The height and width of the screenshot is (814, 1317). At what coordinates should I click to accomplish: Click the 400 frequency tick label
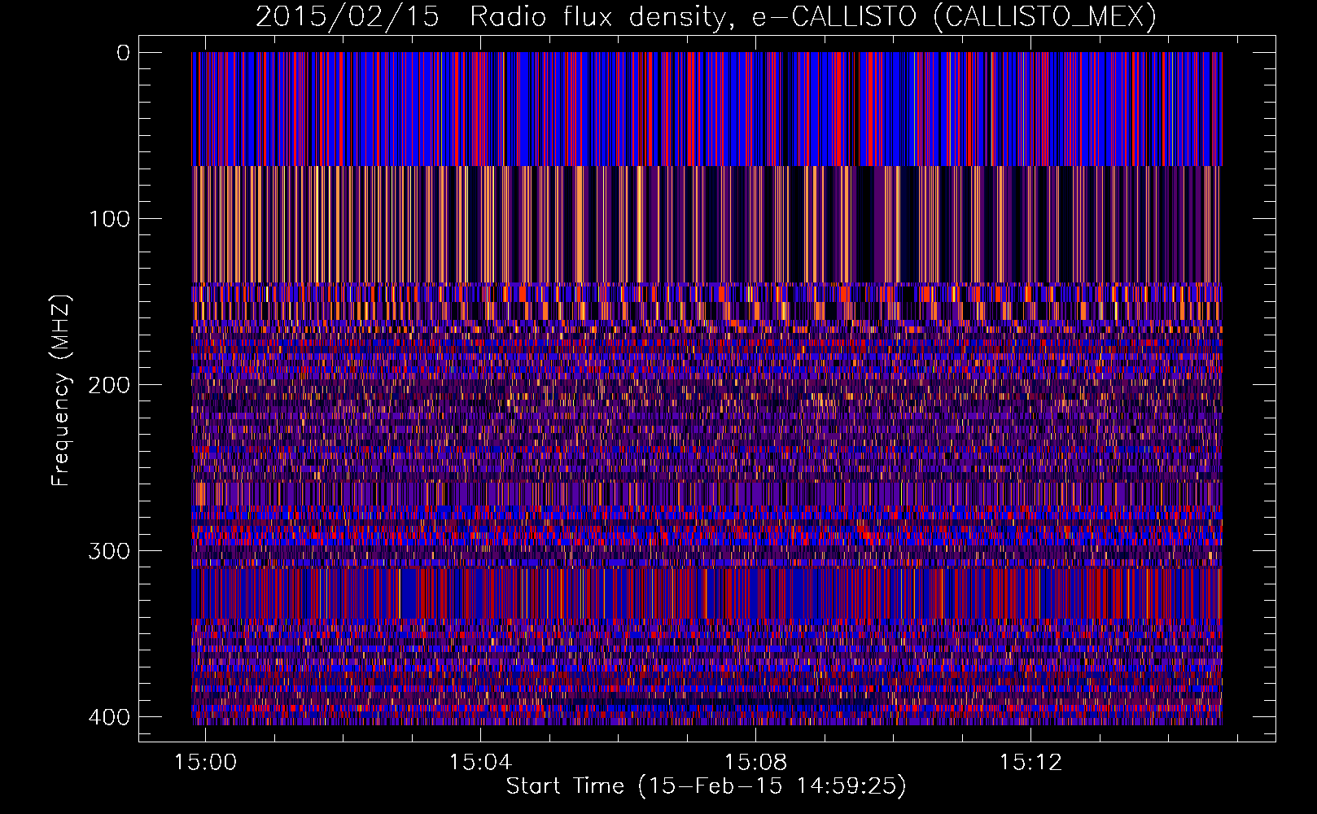(x=109, y=717)
